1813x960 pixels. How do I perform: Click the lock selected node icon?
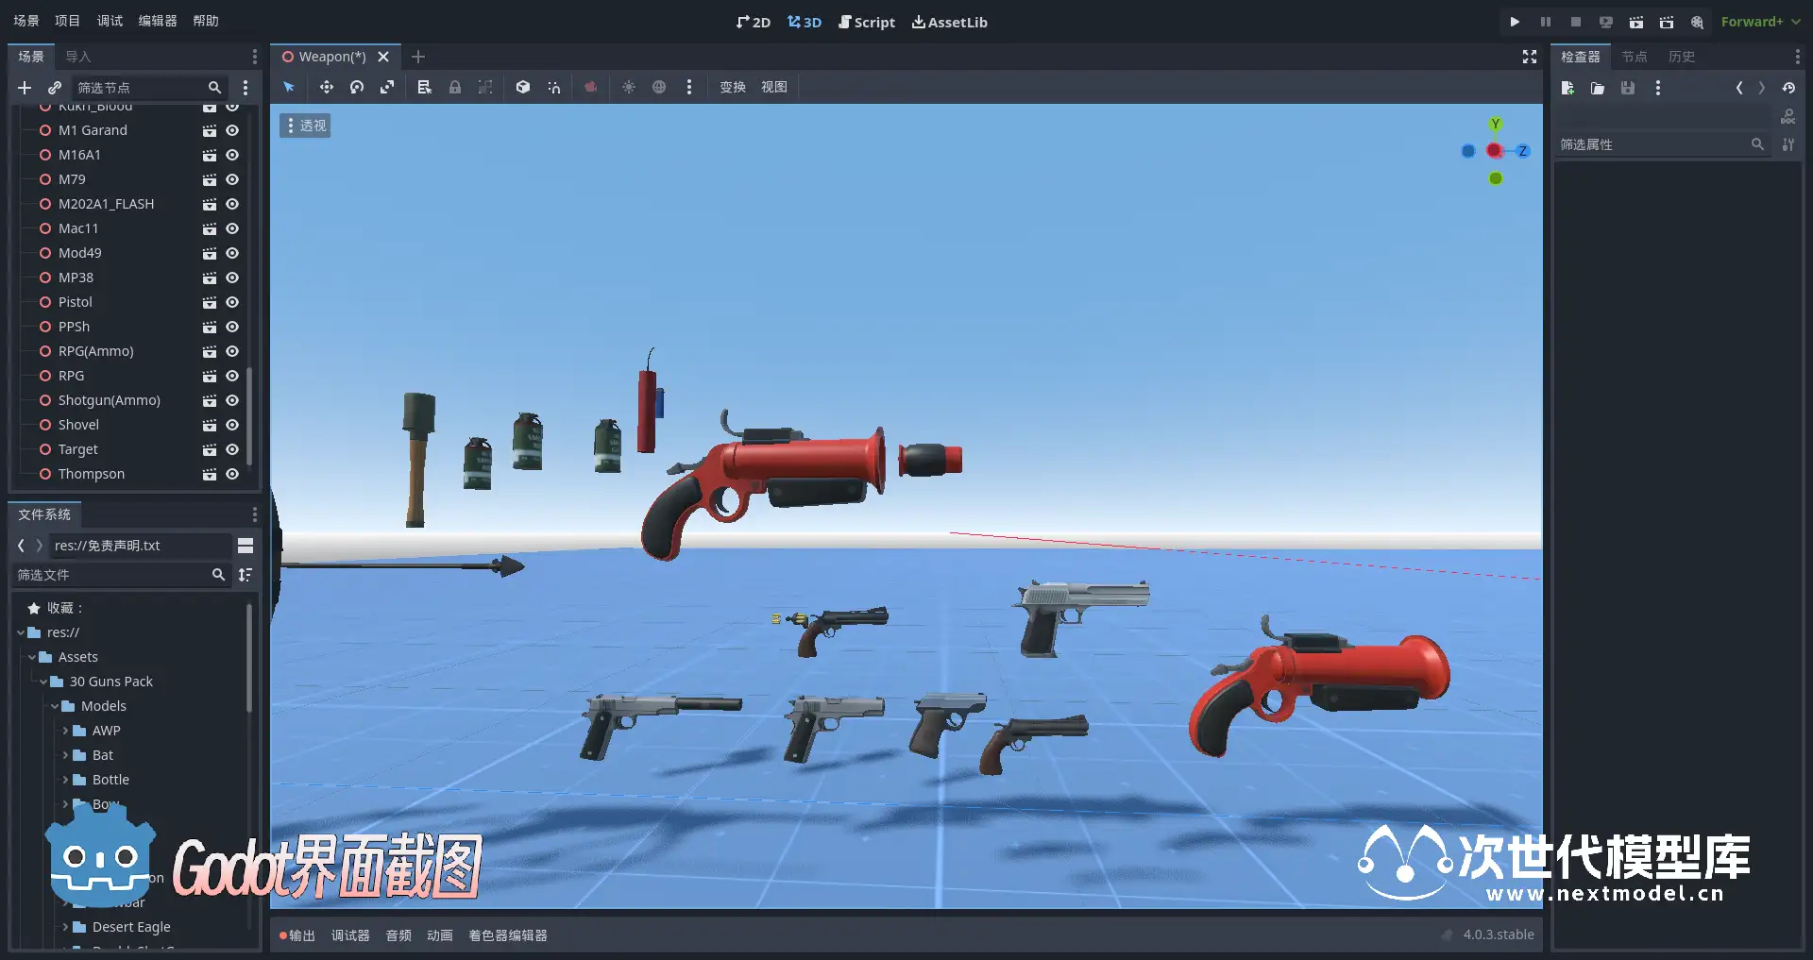[x=455, y=87]
